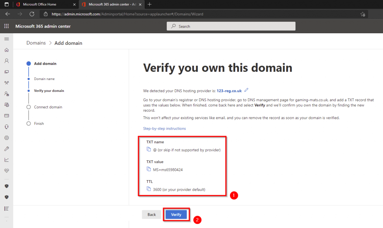Click the browser address bar URL

coord(127,14)
